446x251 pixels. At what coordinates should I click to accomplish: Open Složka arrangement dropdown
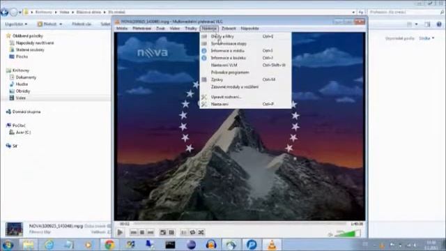tap(426, 38)
